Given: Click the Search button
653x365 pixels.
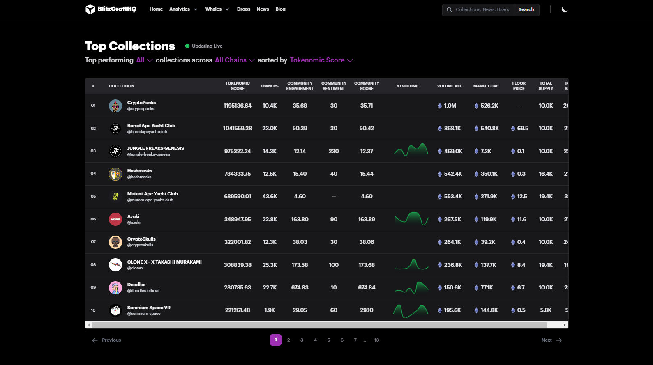Looking at the screenshot, I should pyautogui.click(x=526, y=10).
